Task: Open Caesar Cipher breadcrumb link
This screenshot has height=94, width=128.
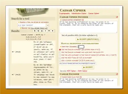Action: pyautogui.click(x=94, y=14)
